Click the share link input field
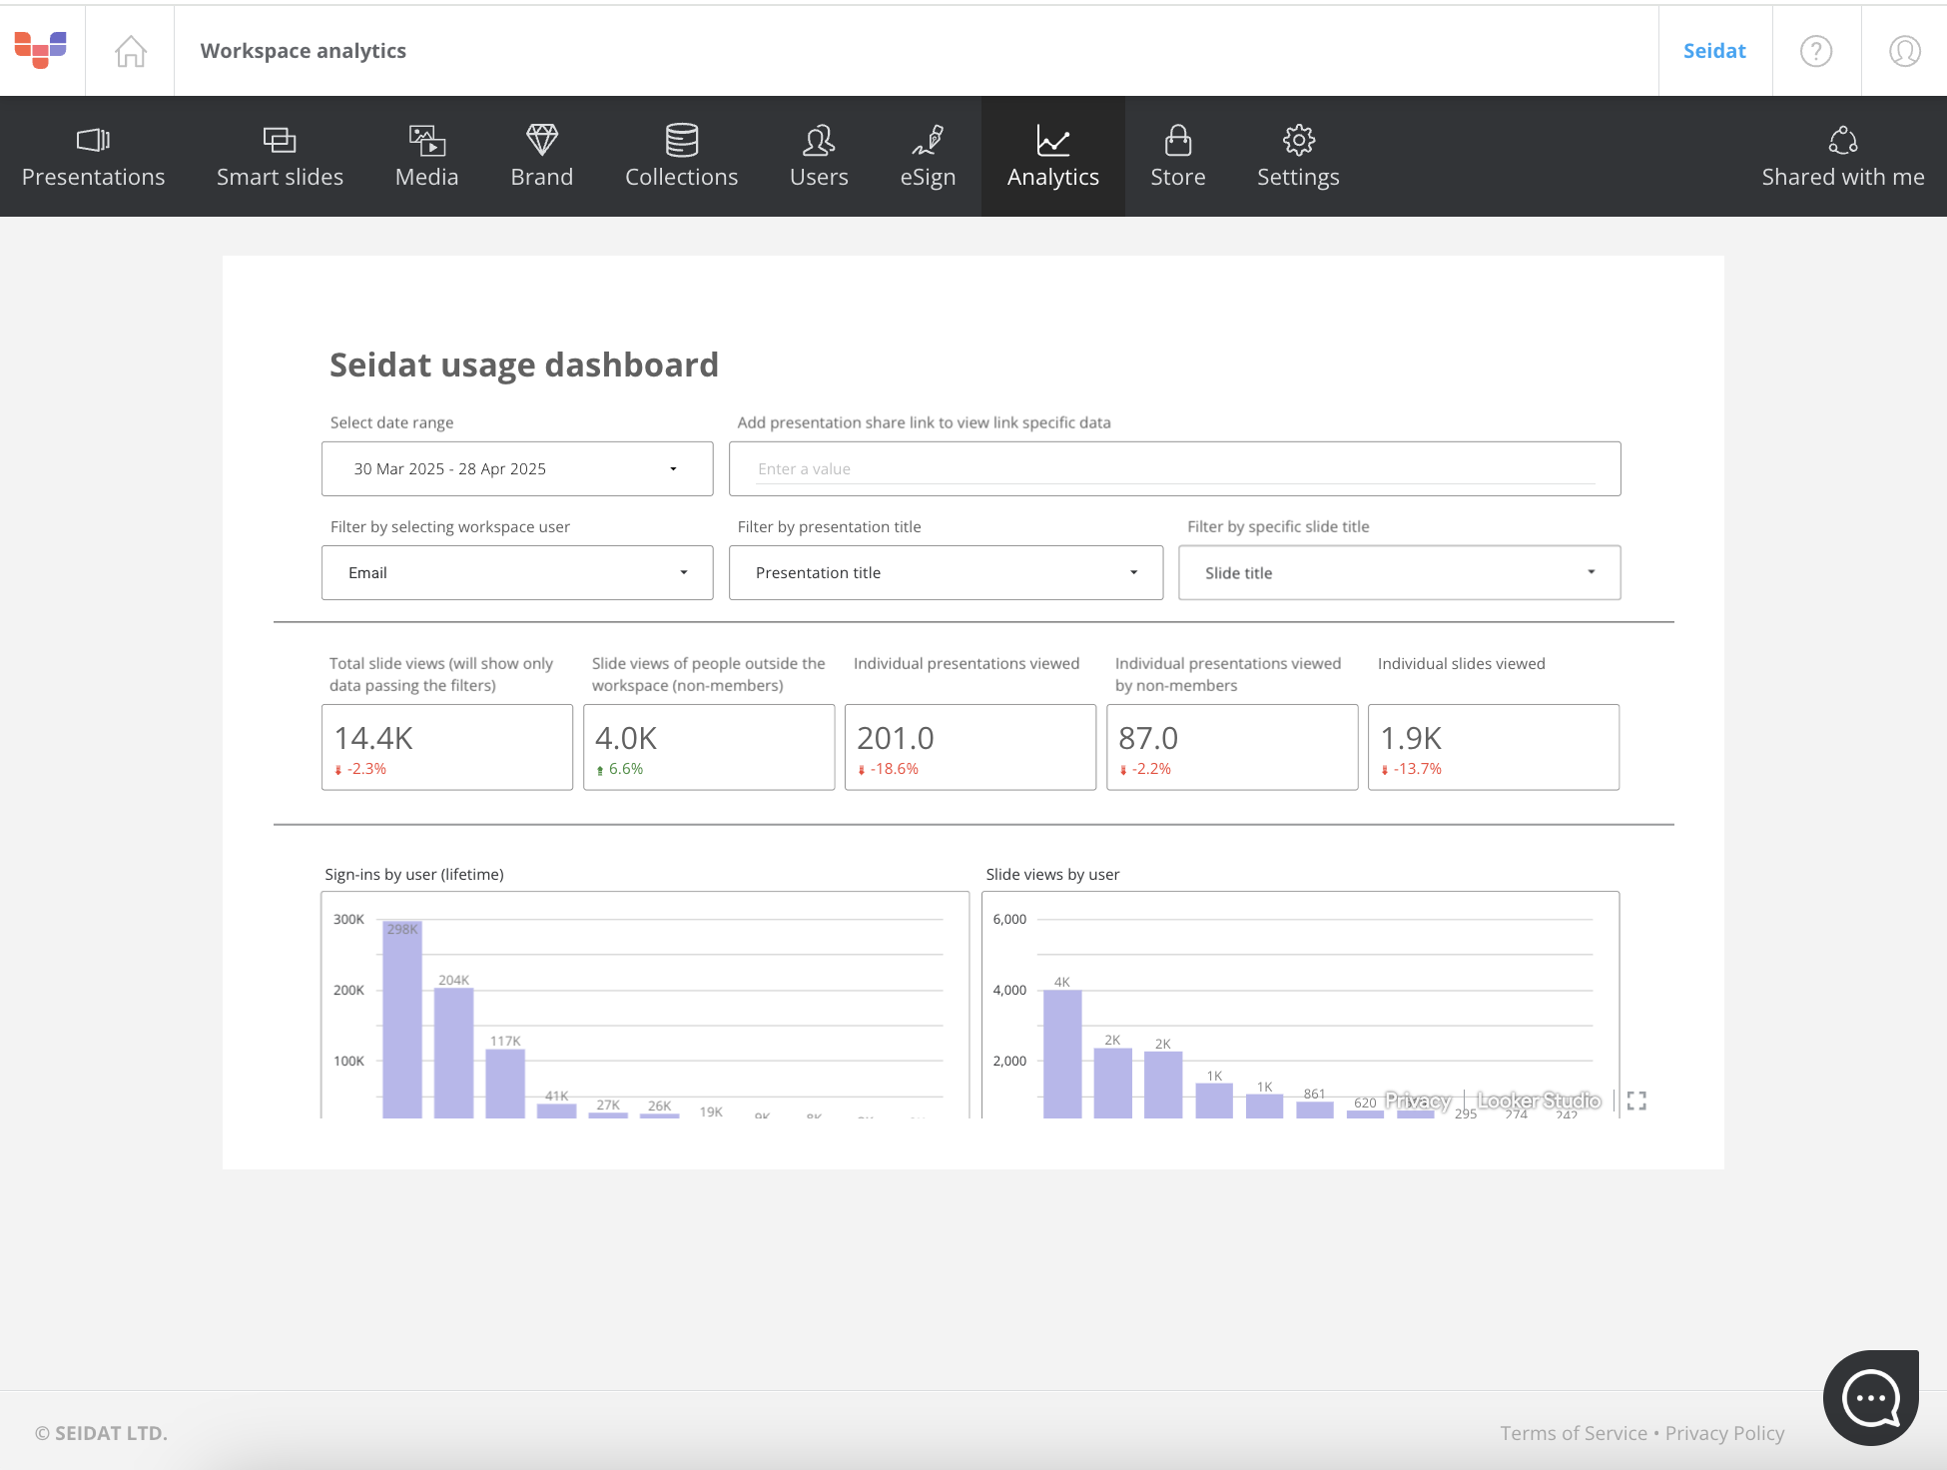This screenshot has height=1470, width=1947. 1174,468
